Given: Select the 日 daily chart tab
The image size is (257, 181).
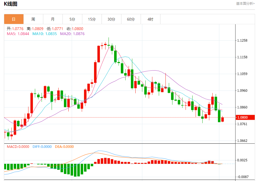Looking at the screenshot, I should tap(14, 19).
